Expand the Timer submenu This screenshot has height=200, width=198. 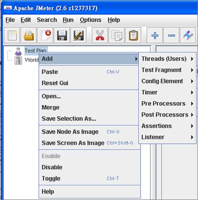point(167,92)
